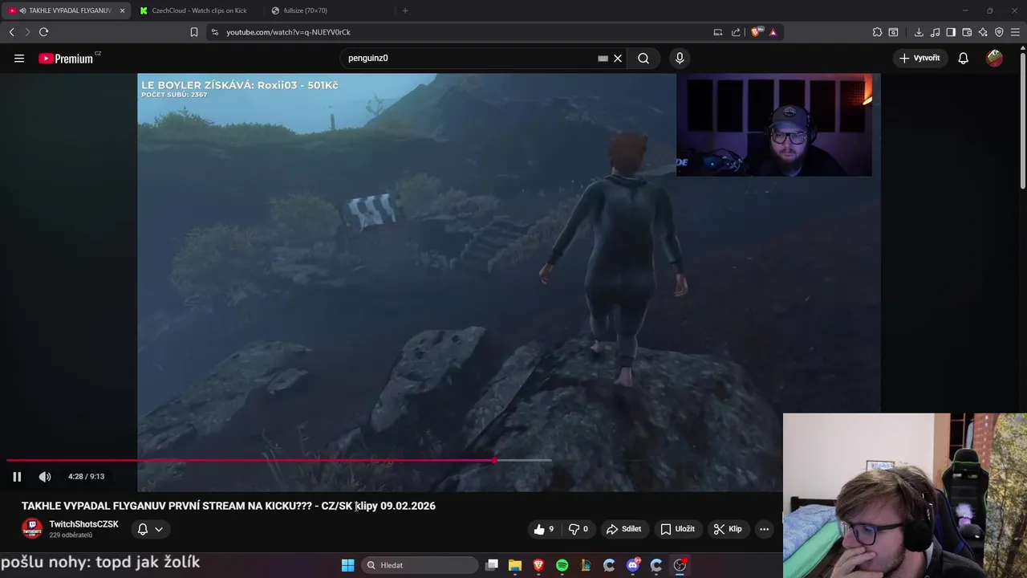Open media playlist music note icon
Image resolution: width=1027 pixels, height=578 pixels.
click(935, 32)
